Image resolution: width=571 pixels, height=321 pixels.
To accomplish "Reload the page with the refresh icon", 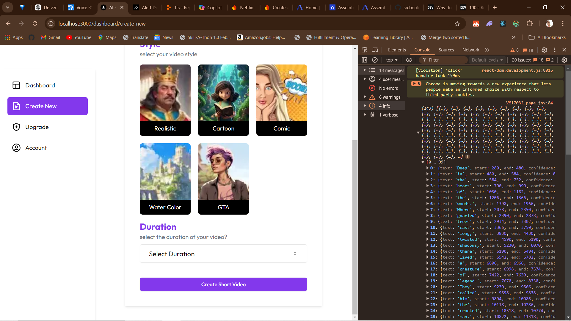I will (x=35, y=24).
